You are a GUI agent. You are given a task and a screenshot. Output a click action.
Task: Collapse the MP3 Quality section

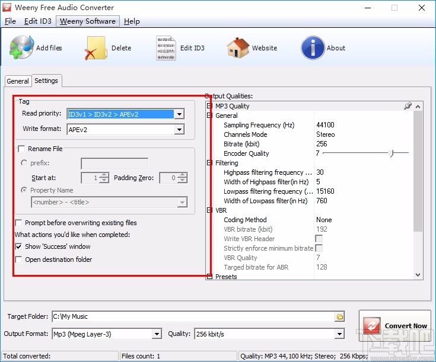tap(209, 106)
